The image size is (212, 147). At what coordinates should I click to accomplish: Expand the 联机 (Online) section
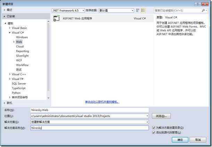click(5, 103)
